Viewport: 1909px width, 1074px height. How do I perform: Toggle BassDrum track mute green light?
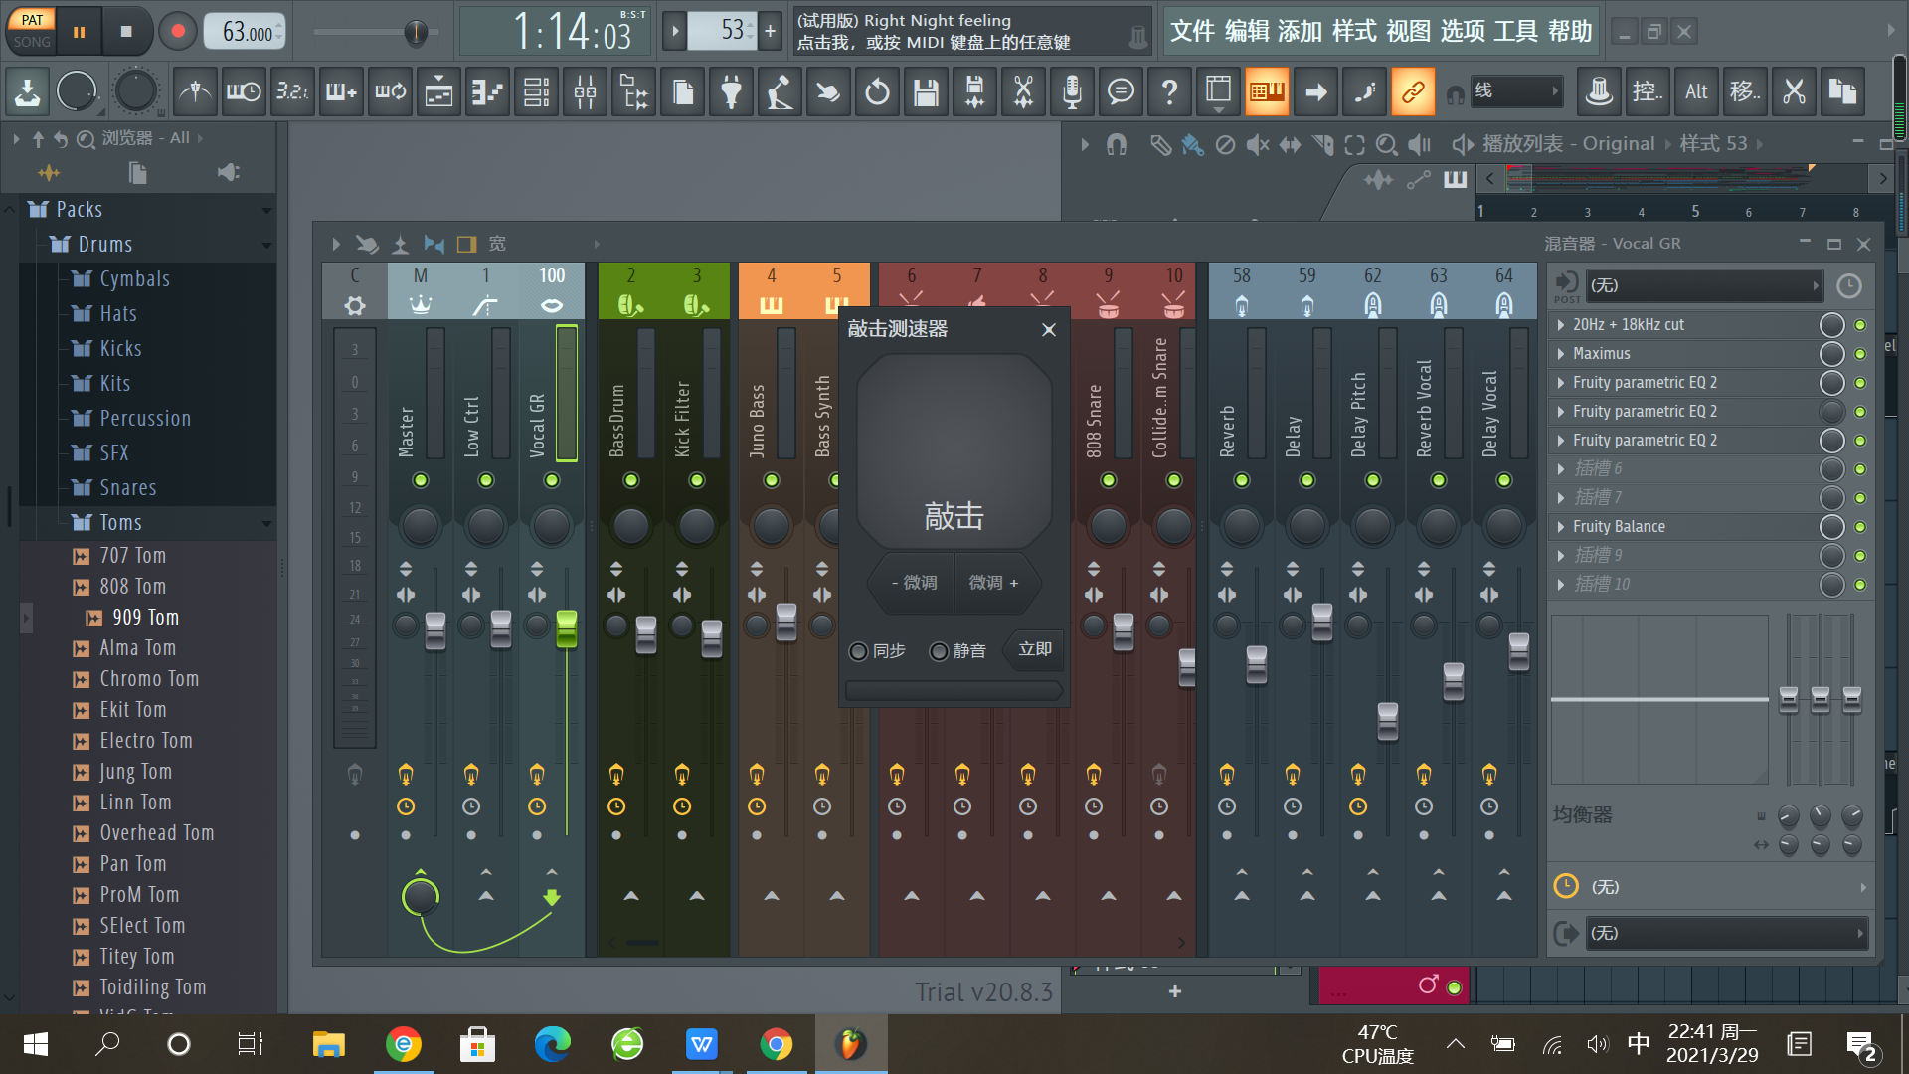coord(631,480)
